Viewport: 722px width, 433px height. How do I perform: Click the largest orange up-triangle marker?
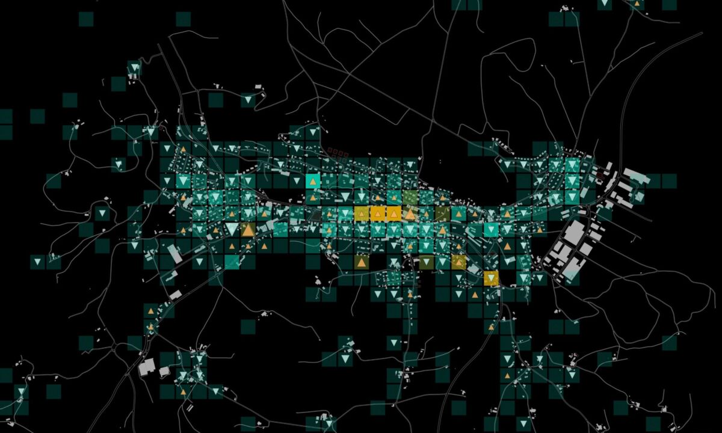[x=248, y=229]
